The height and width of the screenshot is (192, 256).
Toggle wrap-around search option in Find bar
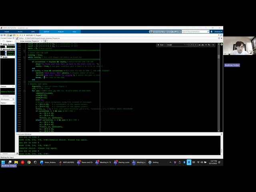(x=206, y=45)
